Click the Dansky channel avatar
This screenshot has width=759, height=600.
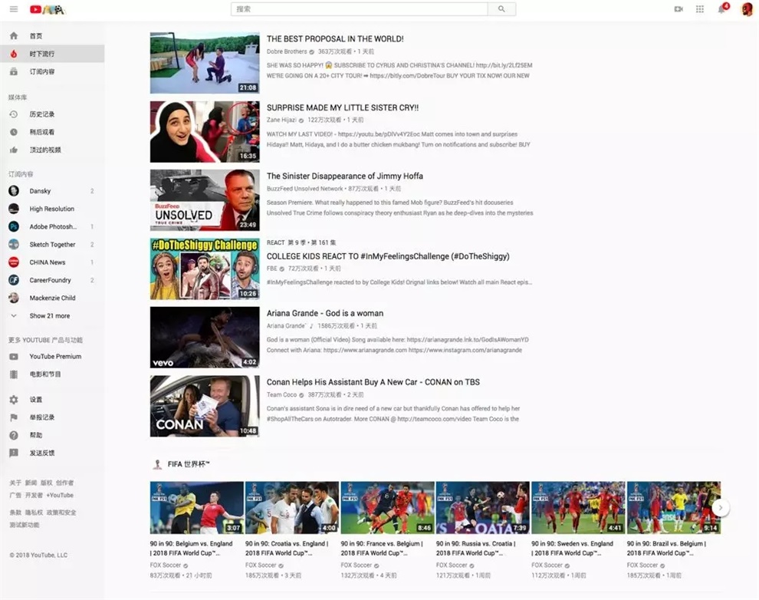[x=14, y=191]
